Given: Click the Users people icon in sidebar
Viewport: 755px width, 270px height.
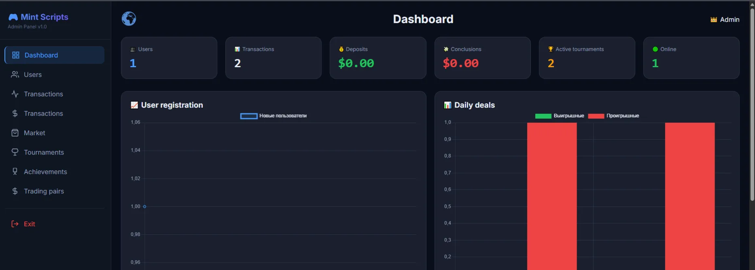Looking at the screenshot, I should 15,74.
